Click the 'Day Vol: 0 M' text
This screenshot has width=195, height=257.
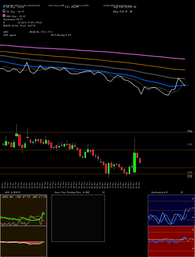click(122, 11)
